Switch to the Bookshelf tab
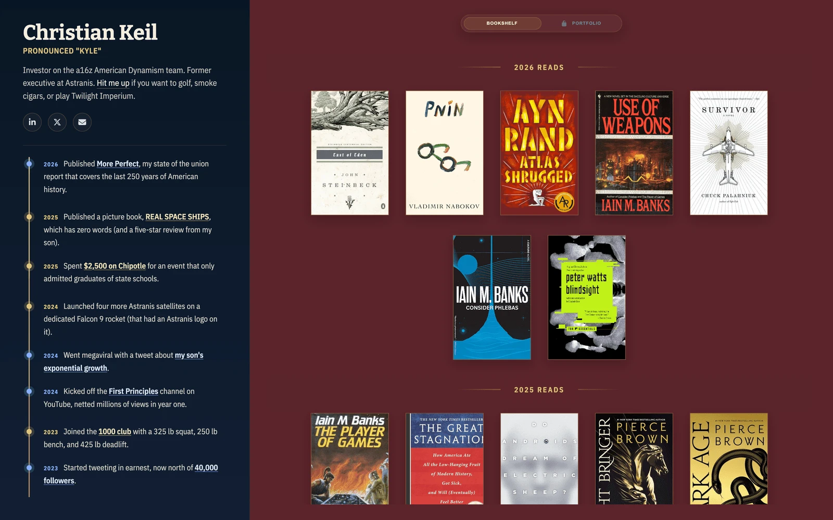The width and height of the screenshot is (833, 520). [x=502, y=23]
